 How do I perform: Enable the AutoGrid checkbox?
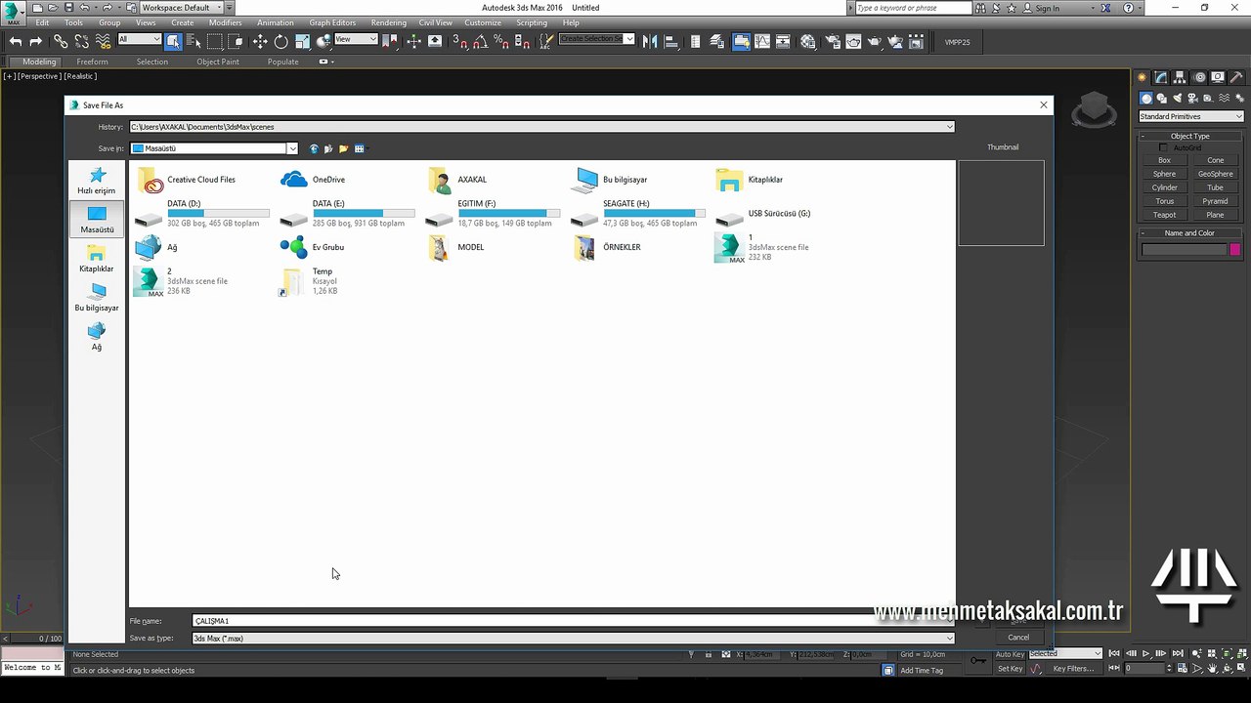[1163, 147]
